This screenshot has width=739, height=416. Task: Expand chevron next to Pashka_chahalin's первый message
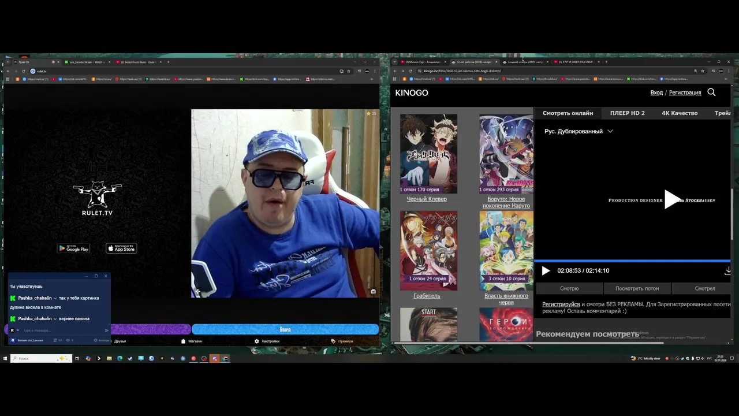click(55, 298)
